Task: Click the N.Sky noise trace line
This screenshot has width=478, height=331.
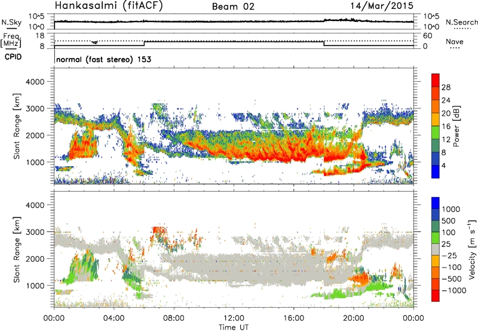Action: tap(234, 21)
